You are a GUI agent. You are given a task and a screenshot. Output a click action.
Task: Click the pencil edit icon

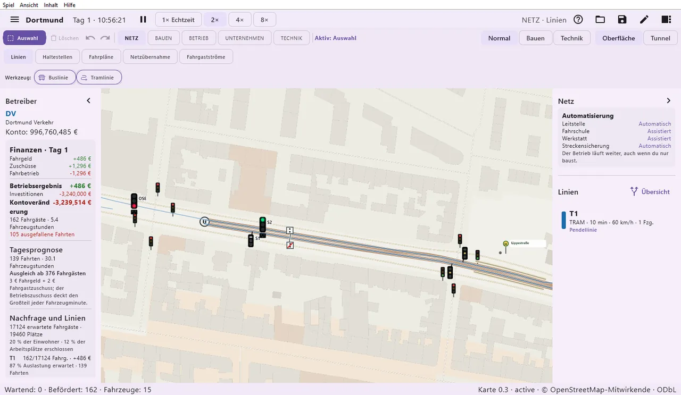point(644,20)
